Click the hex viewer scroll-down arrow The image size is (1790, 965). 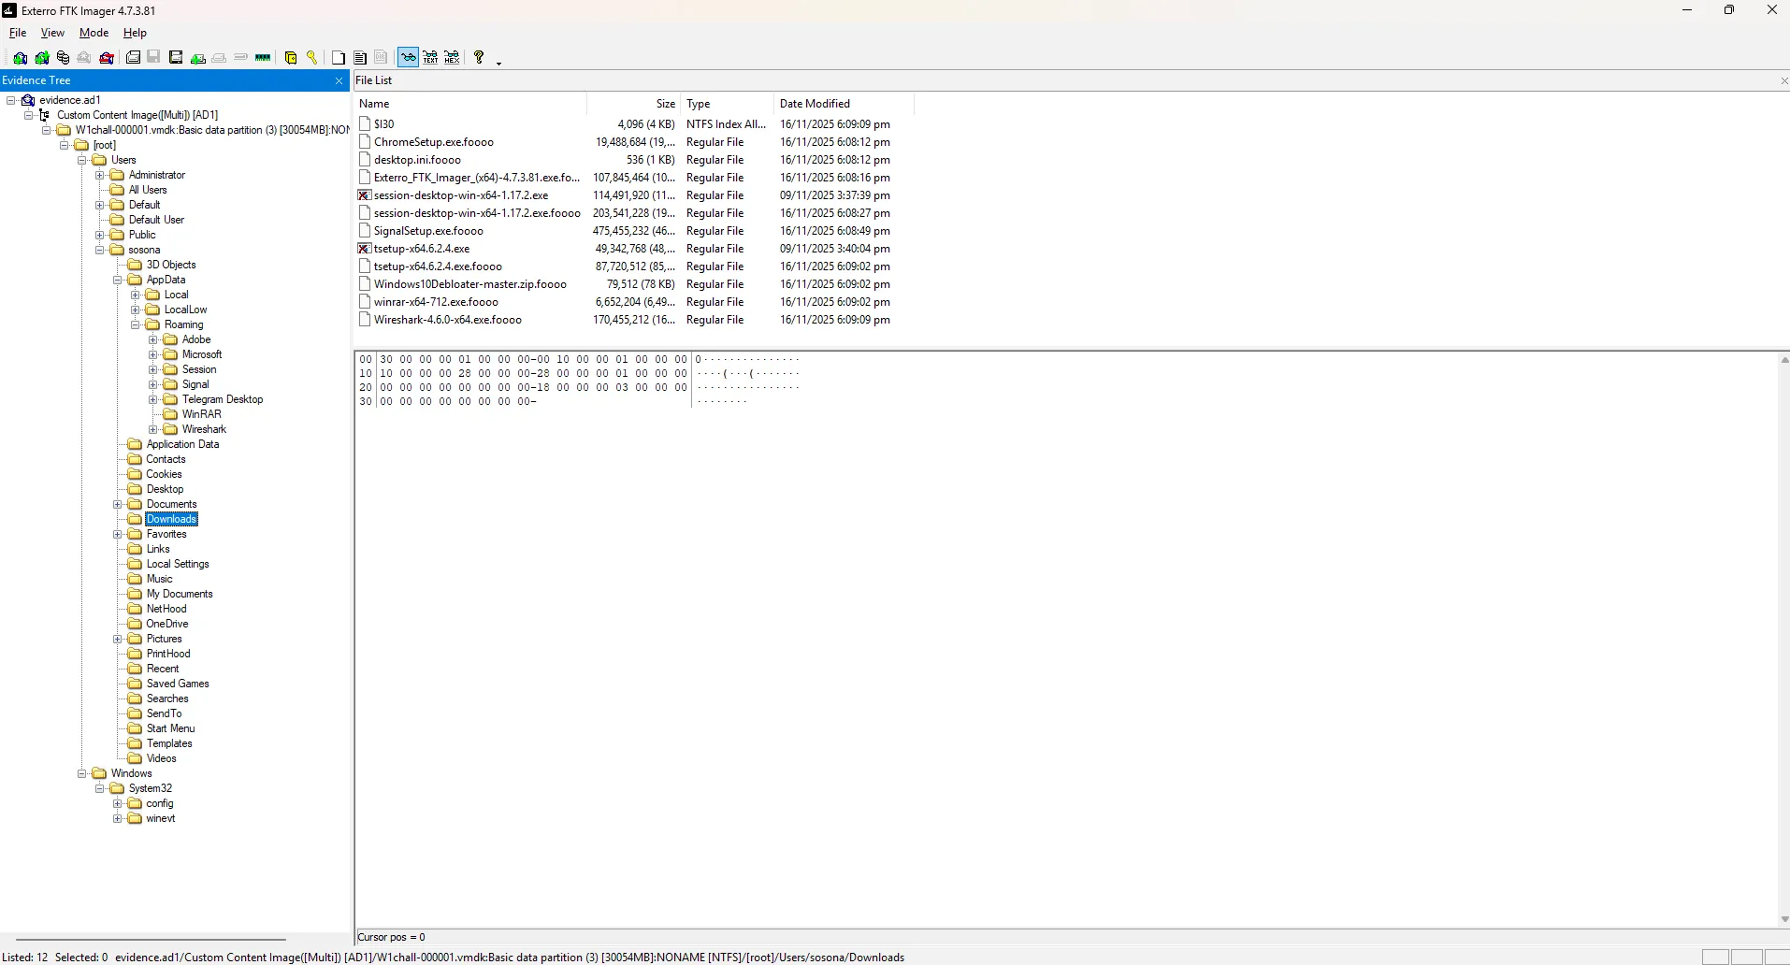(1783, 919)
